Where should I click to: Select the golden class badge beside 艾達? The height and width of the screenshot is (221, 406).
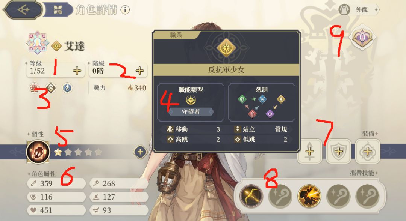56,46
